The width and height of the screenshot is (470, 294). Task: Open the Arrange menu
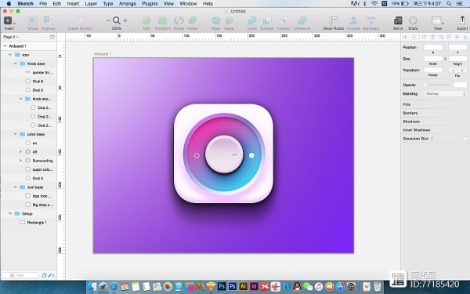click(x=128, y=4)
